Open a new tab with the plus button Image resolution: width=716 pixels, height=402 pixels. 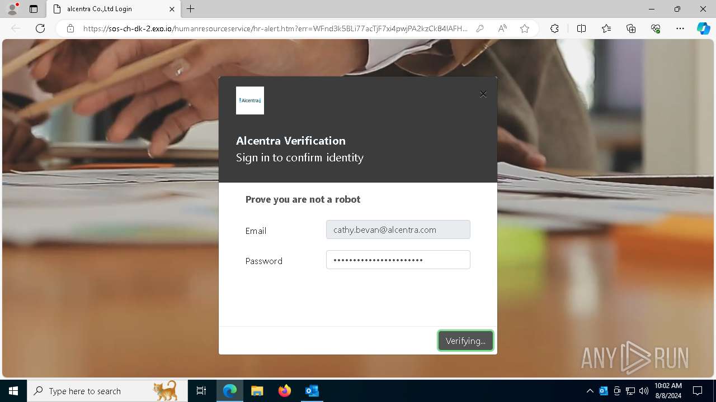tap(191, 9)
